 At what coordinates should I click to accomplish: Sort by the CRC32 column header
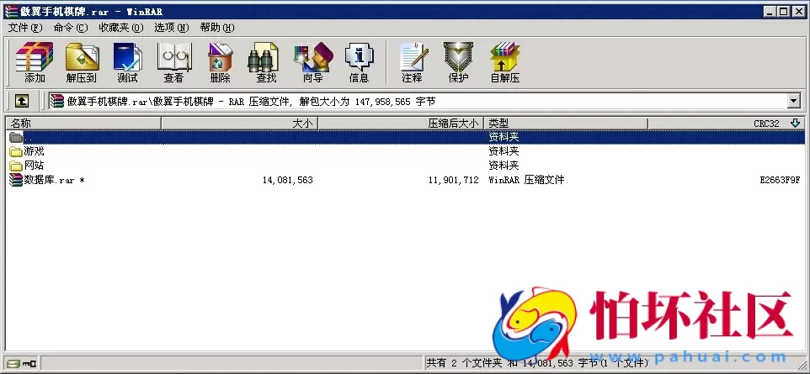(727, 124)
